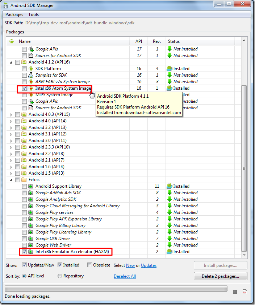Screen dimensions: 255x305
Task: Expand the Android 1.5 (API 3) node
Action: [11, 174]
